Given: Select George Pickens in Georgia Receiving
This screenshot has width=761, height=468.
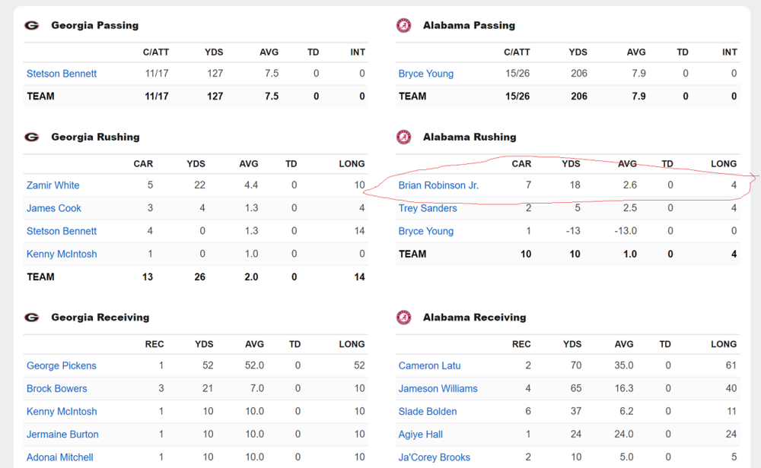Looking at the screenshot, I should tap(61, 365).
